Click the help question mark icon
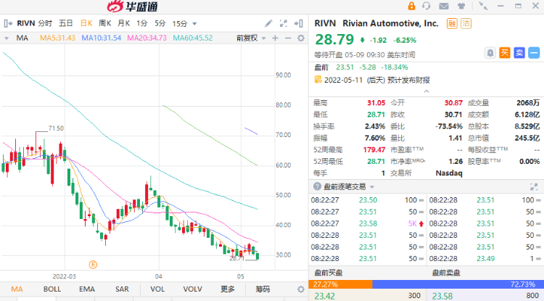 (317, 186)
